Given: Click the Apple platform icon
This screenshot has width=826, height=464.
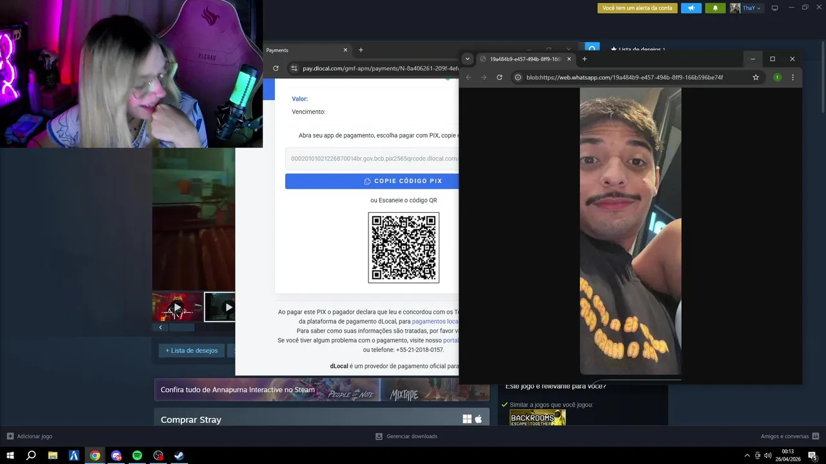Looking at the screenshot, I should pos(478,419).
